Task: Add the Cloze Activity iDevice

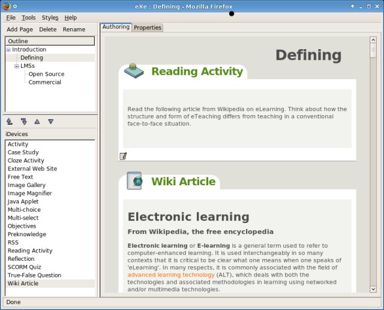Action: point(50,161)
